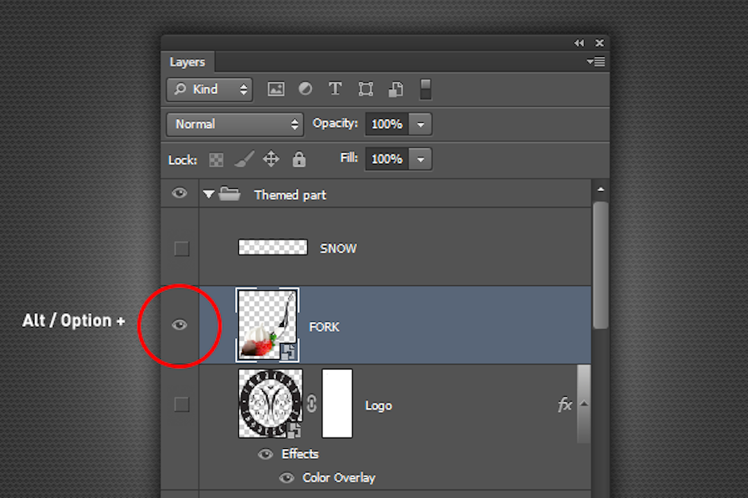748x498 pixels.
Task: Click the lock all padlock icon
Action: pos(299,159)
